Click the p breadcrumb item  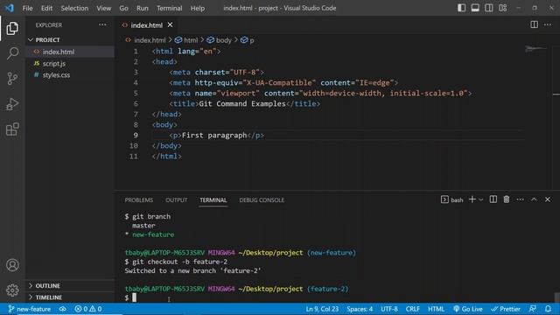point(248,40)
